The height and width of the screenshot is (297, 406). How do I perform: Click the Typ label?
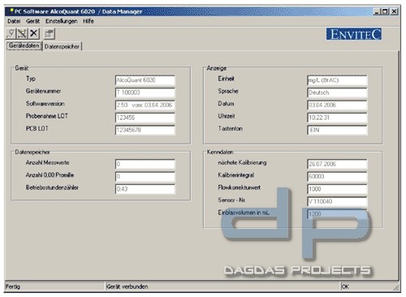click(x=31, y=79)
